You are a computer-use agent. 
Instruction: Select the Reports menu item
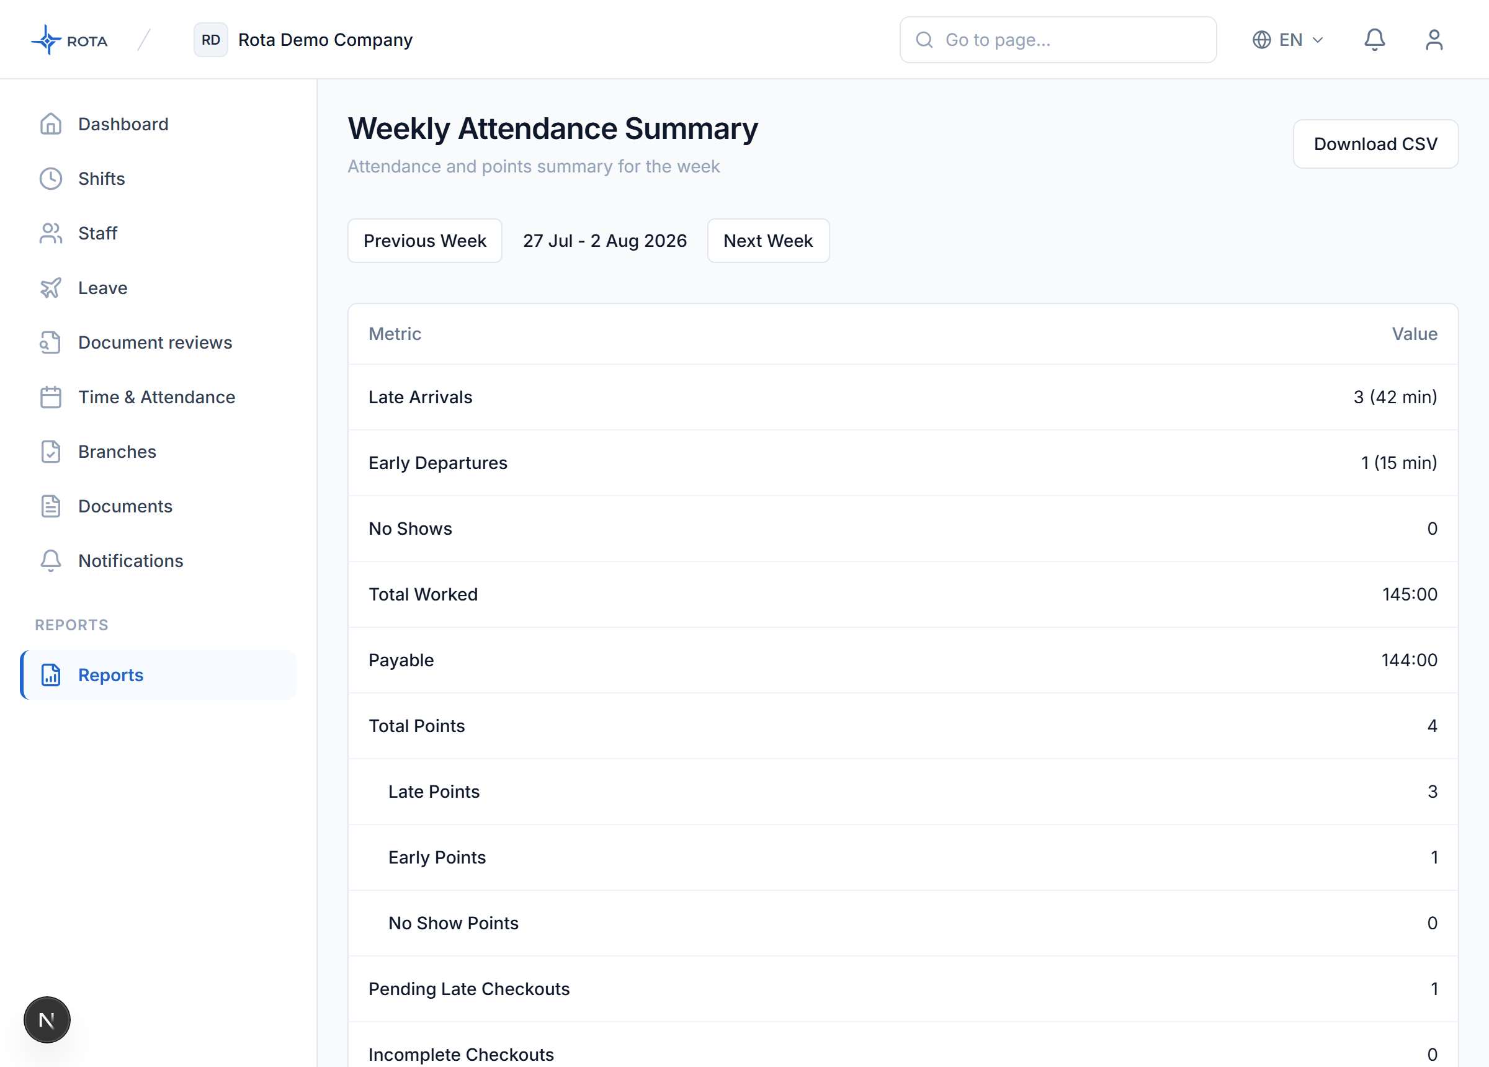pos(158,675)
